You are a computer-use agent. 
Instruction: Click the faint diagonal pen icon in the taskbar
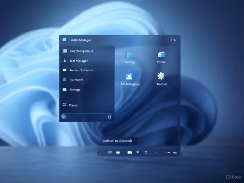pyautogui.click(x=157, y=152)
